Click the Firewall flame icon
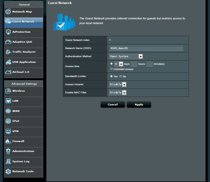Screen dimensions: 210x182 click(8, 141)
